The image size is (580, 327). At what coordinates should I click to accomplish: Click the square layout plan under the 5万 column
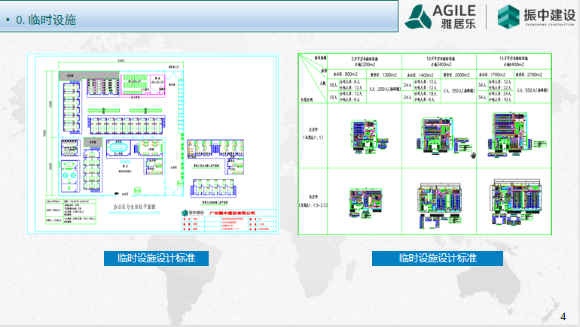[369, 136]
